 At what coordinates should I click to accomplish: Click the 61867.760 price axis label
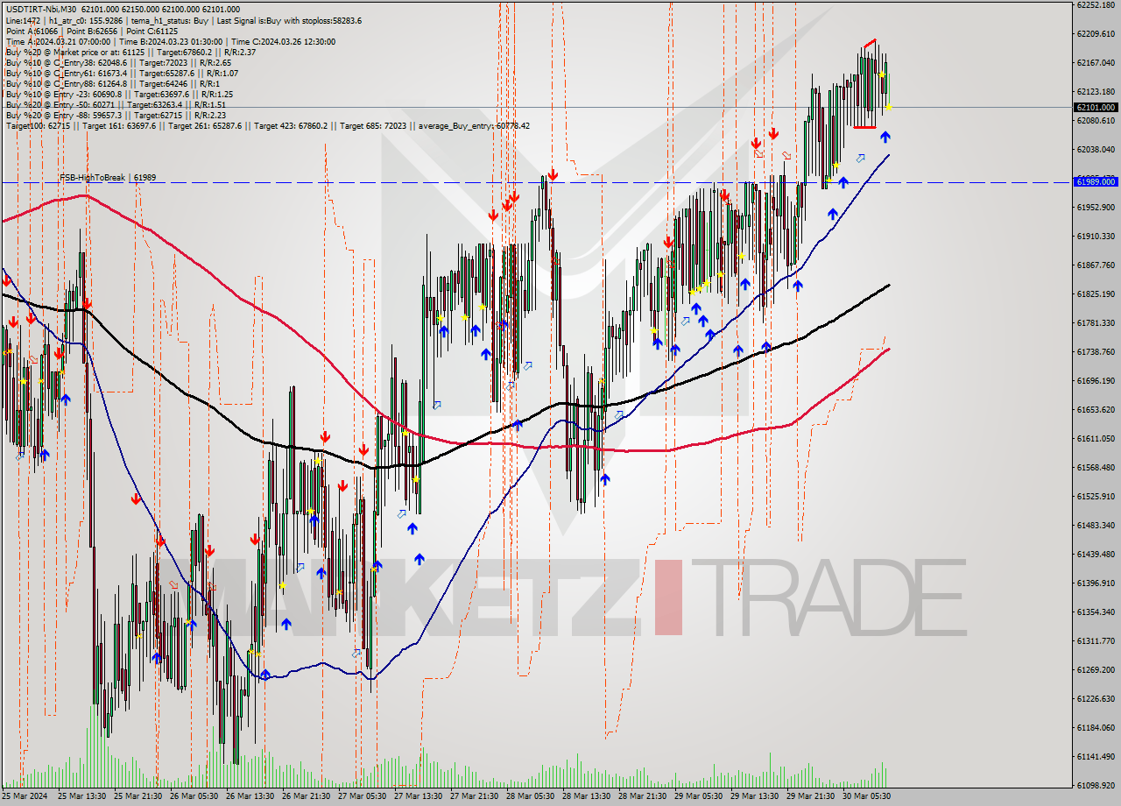[1096, 265]
